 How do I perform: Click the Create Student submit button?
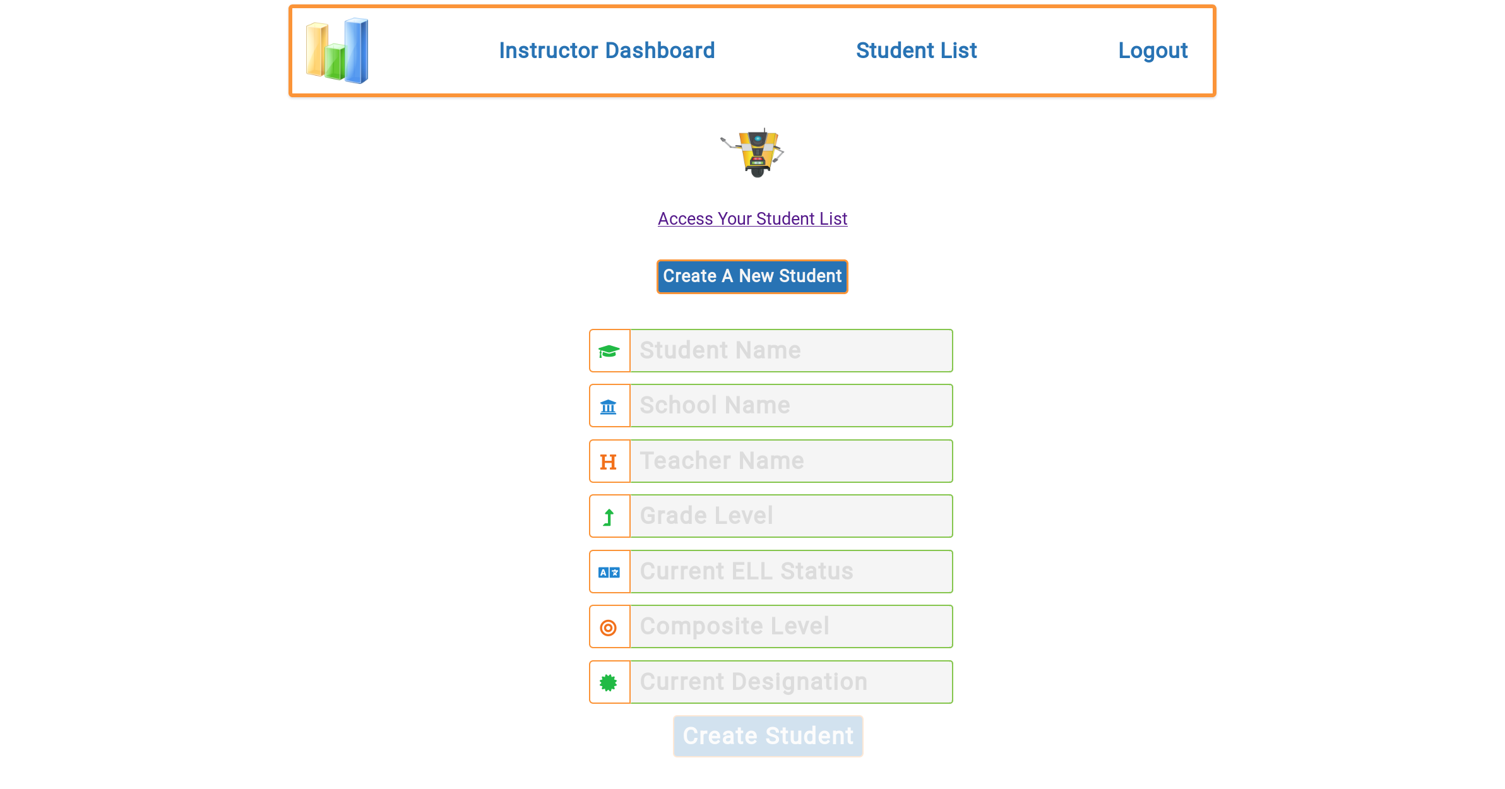point(768,736)
